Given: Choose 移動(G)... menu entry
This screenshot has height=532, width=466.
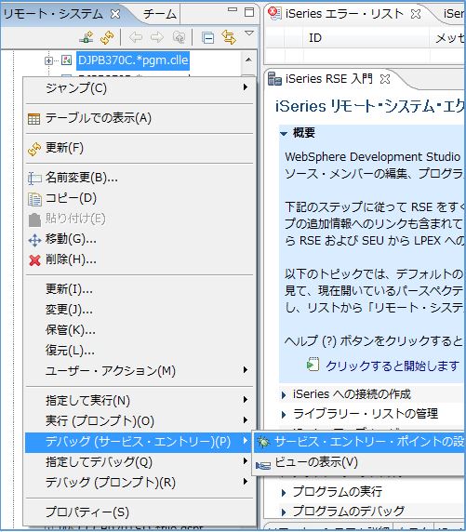Looking at the screenshot, I should point(140,240).
